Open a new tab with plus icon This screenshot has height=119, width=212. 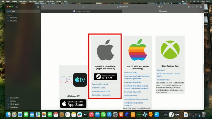pyautogui.click(x=197, y=7)
